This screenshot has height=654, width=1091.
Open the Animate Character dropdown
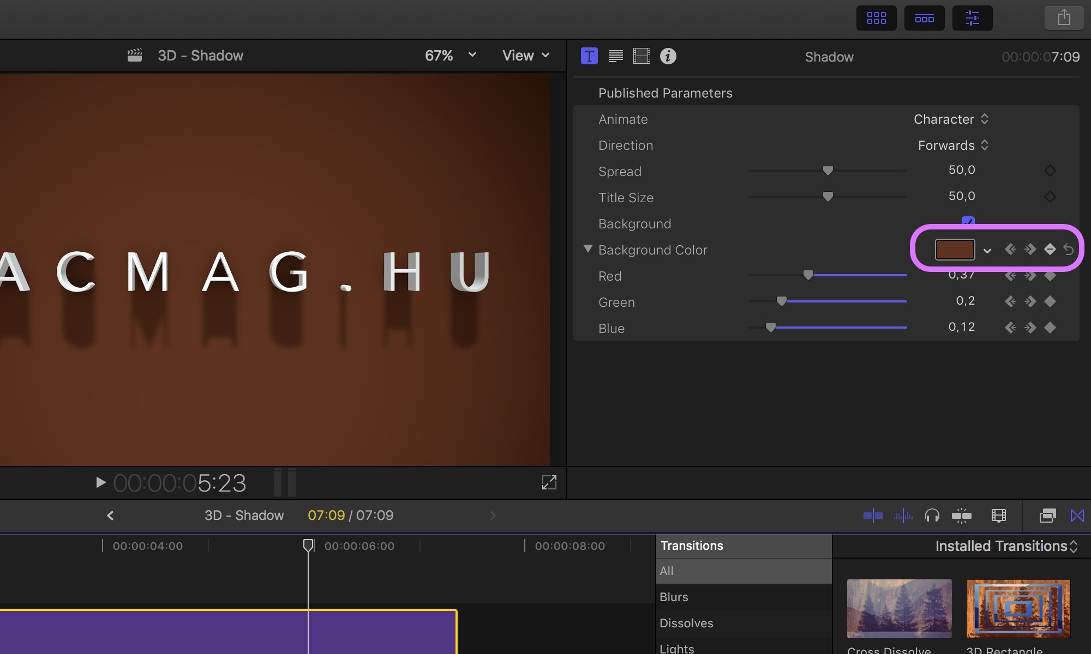point(951,119)
